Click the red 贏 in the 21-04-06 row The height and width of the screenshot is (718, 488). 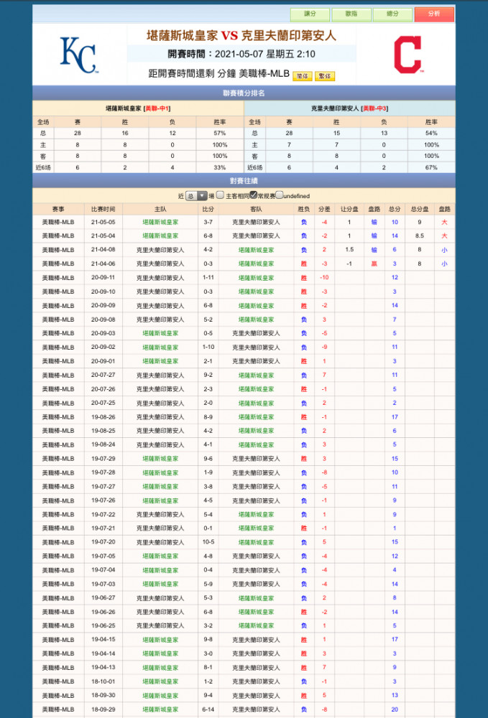click(374, 264)
